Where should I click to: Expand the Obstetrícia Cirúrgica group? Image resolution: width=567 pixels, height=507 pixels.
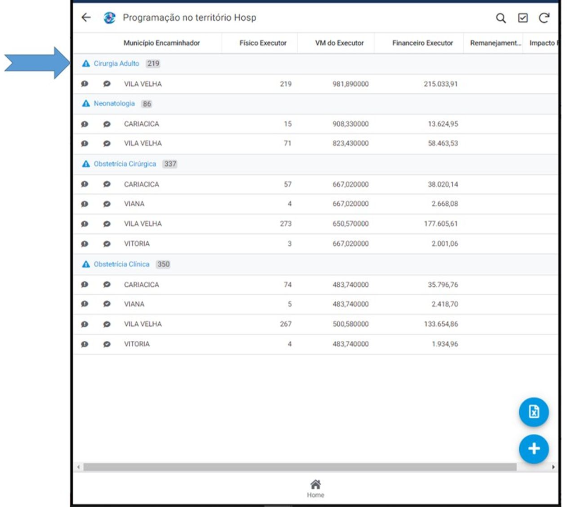click(124, 164)
